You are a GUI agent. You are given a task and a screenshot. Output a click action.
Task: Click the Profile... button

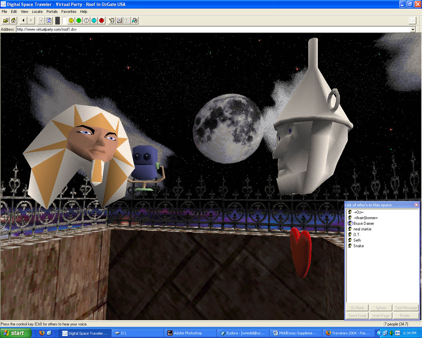point(406,316)
